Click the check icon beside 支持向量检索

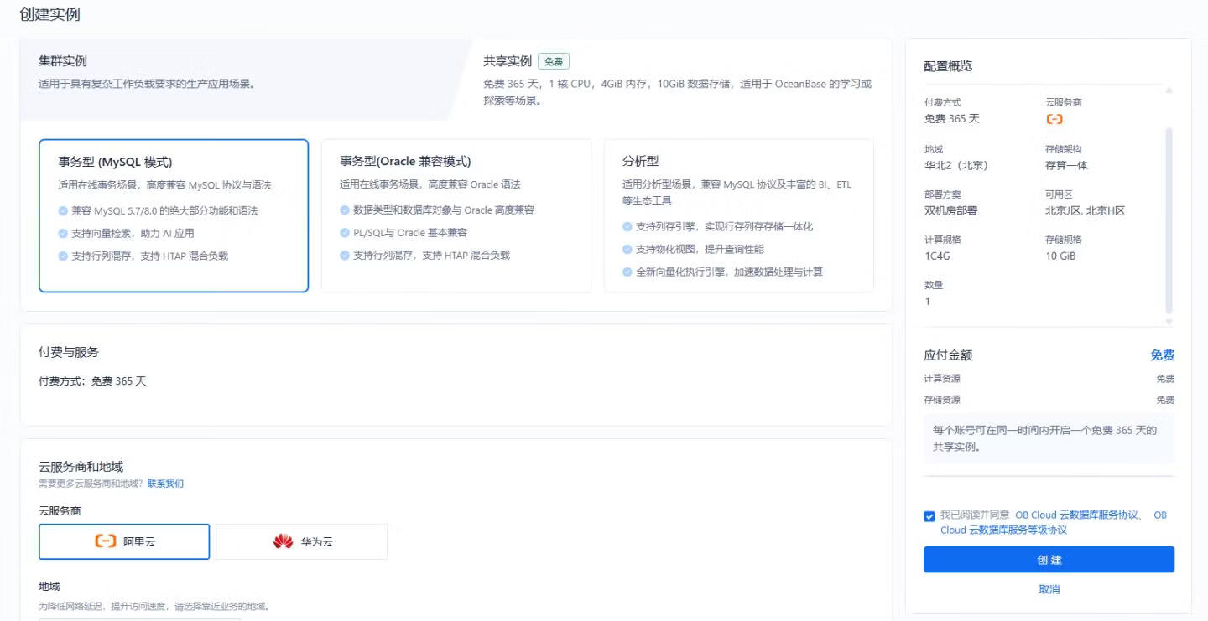(x=63, y=234)
